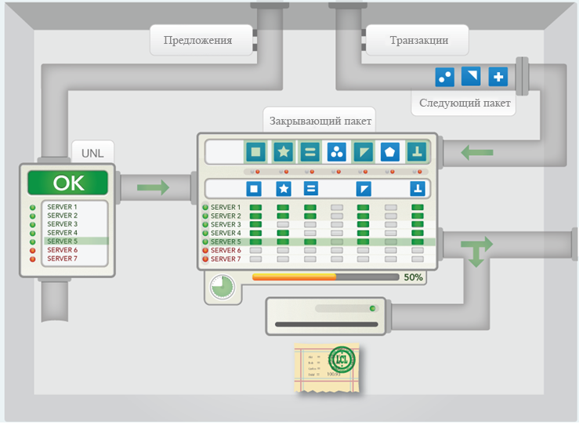Click the round timer clock icon
Screen dimensions: 579x424
click(223, 287)
